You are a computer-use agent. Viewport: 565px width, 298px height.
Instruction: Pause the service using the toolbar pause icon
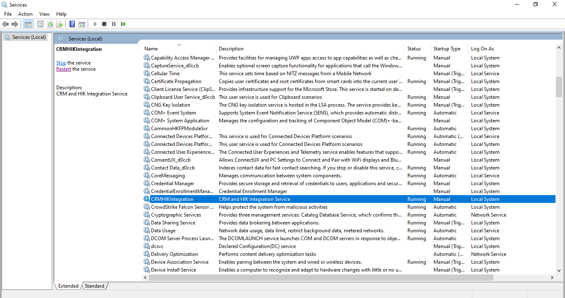114,24
